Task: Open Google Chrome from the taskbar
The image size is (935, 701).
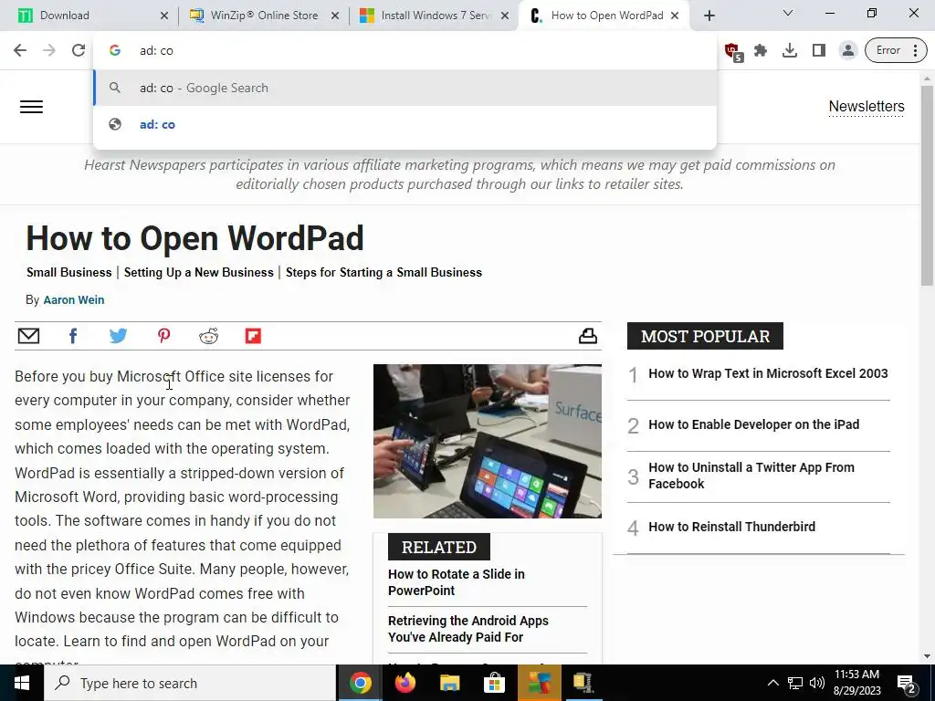Action: [360, 683]
